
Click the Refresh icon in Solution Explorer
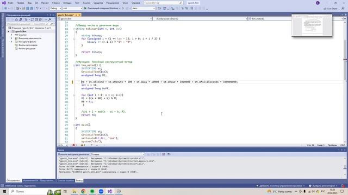32,19
